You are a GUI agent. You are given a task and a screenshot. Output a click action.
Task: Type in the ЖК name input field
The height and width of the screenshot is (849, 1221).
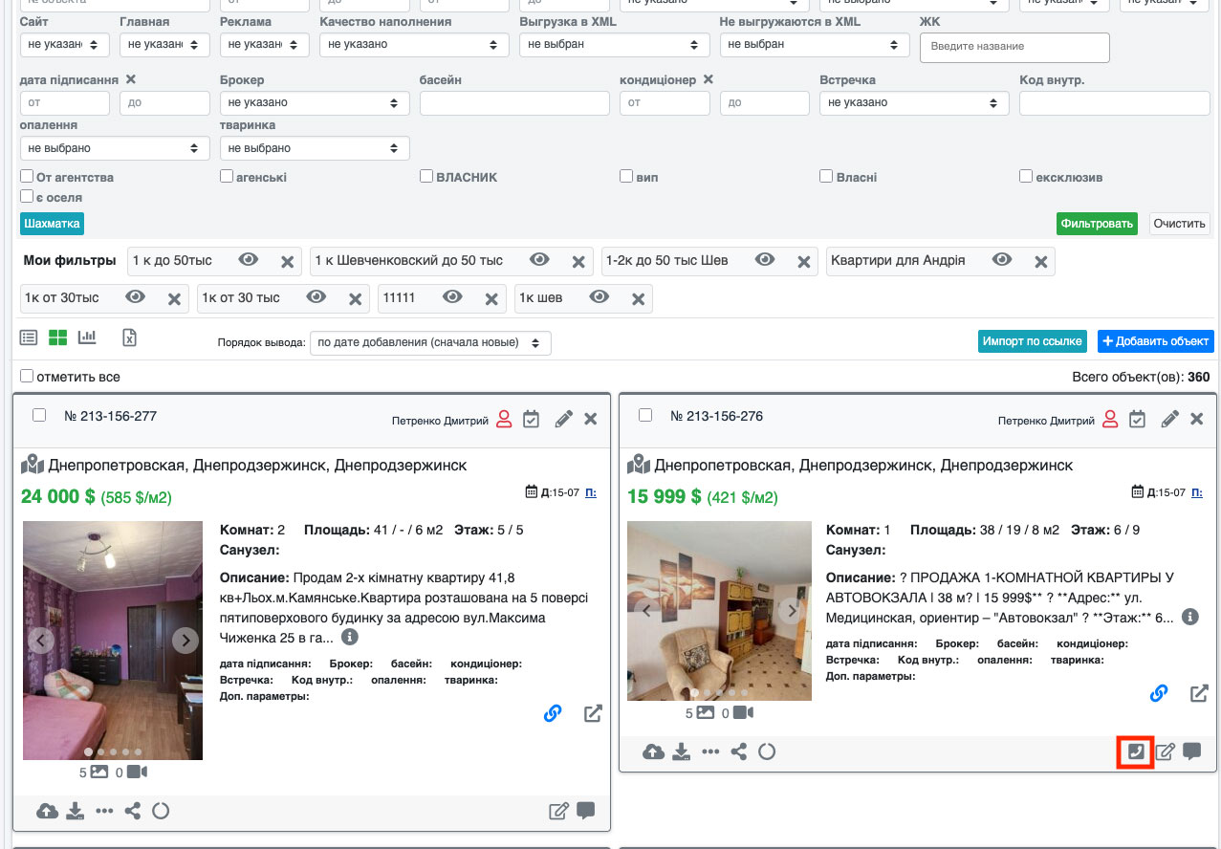[1014, 47]
